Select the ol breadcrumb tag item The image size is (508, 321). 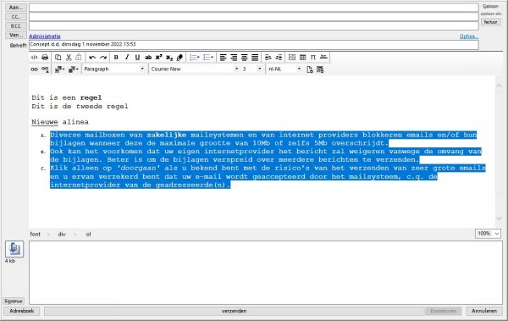[x=88, y=234]
